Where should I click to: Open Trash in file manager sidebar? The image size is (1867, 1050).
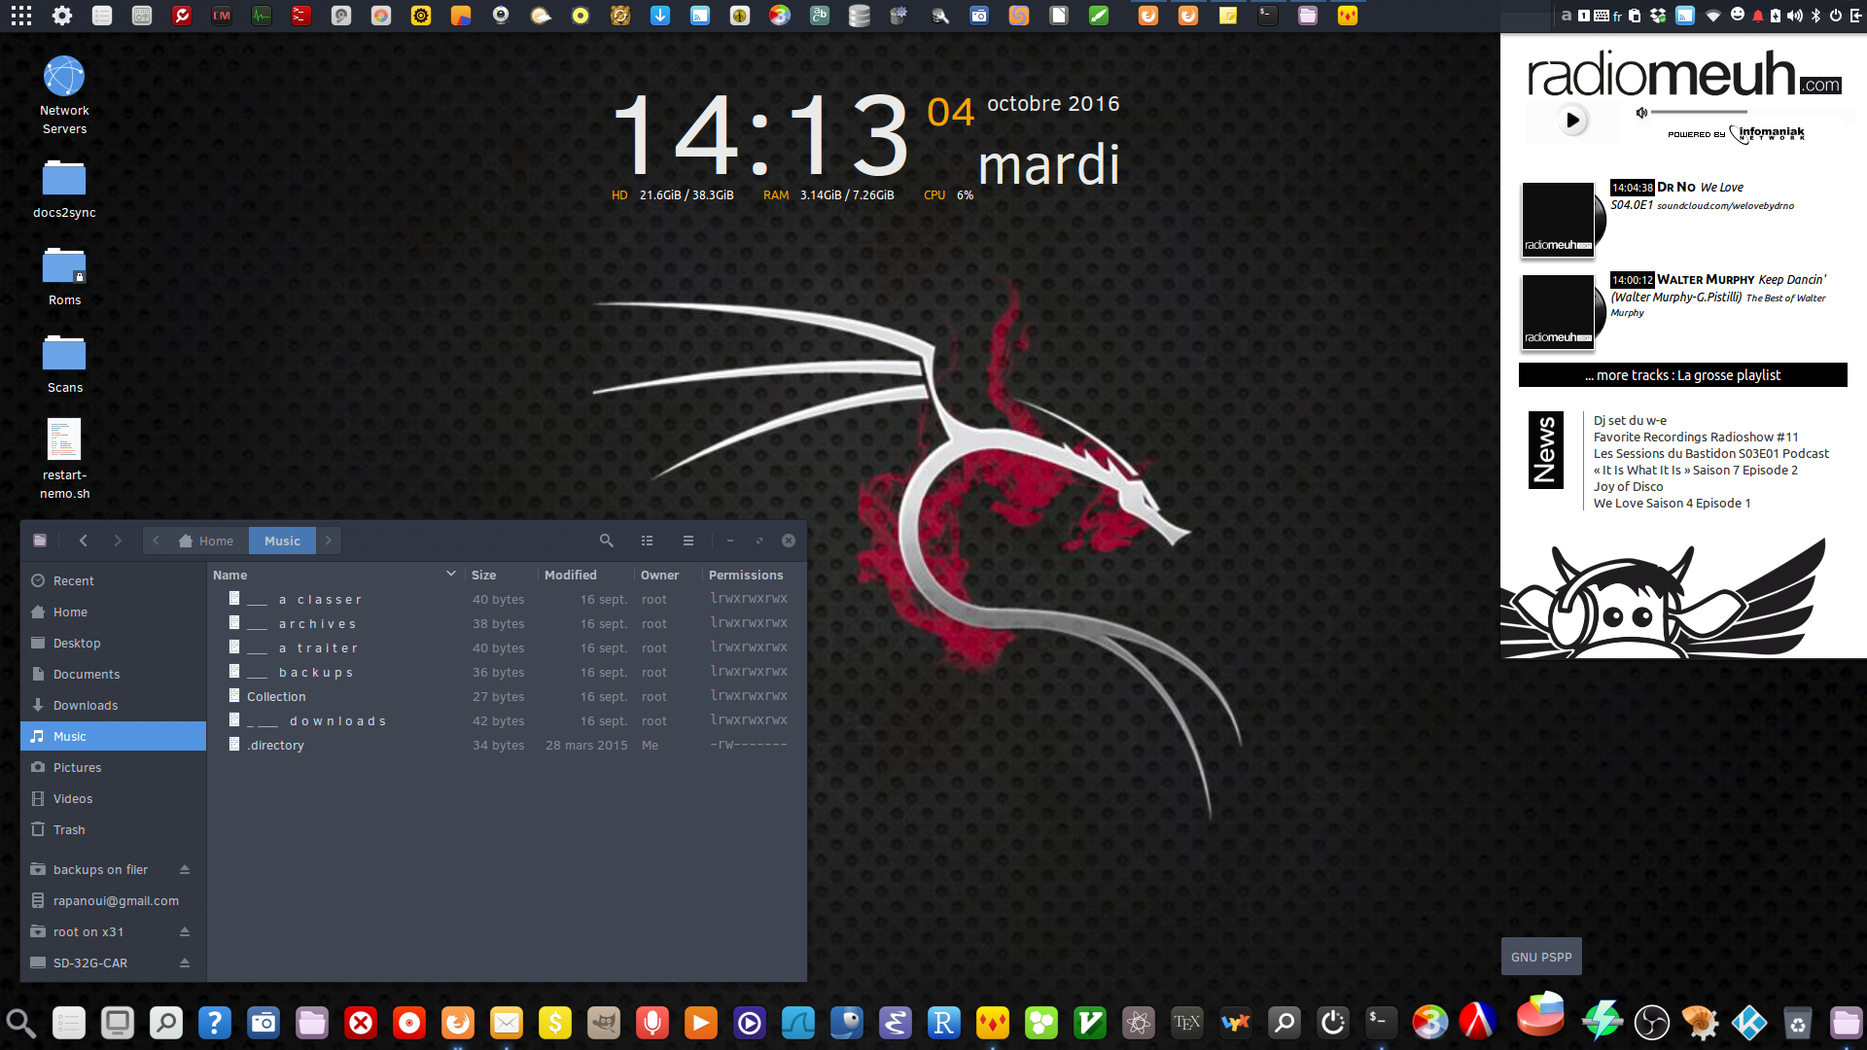(113, 829)
